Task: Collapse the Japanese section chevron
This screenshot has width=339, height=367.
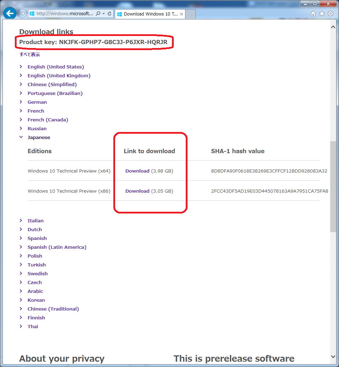Action: 21,137
